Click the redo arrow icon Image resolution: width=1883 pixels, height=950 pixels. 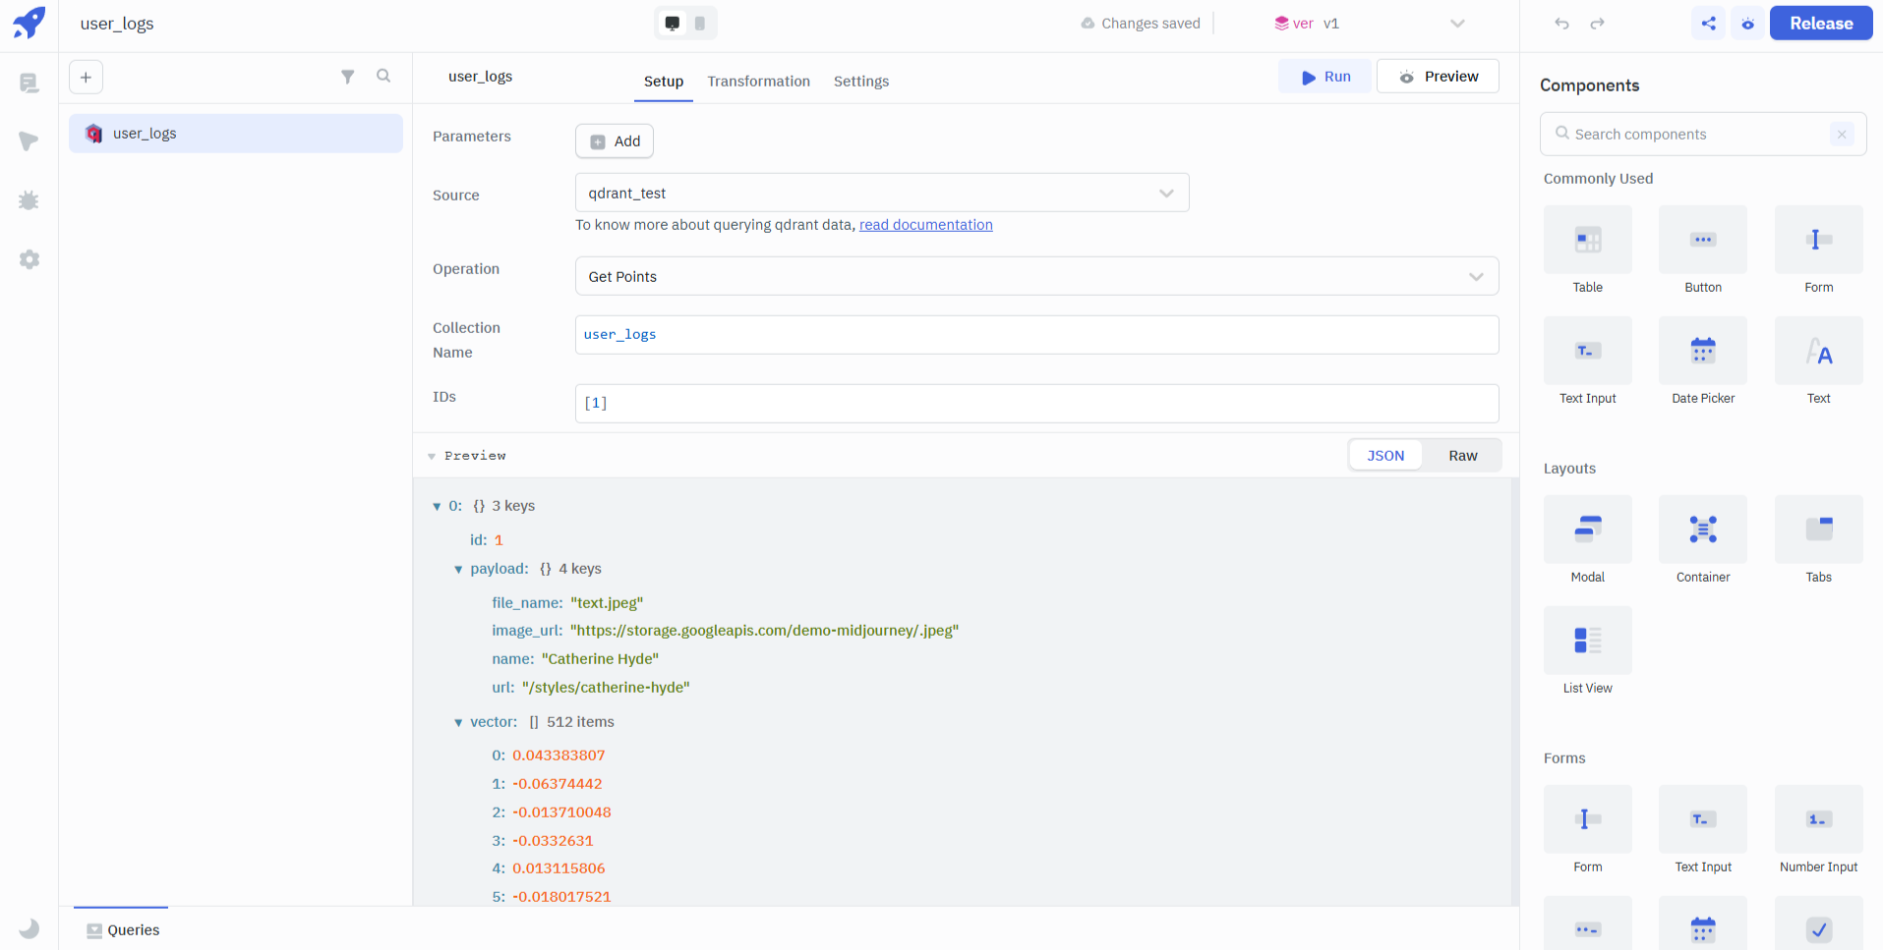point(1597,24)
